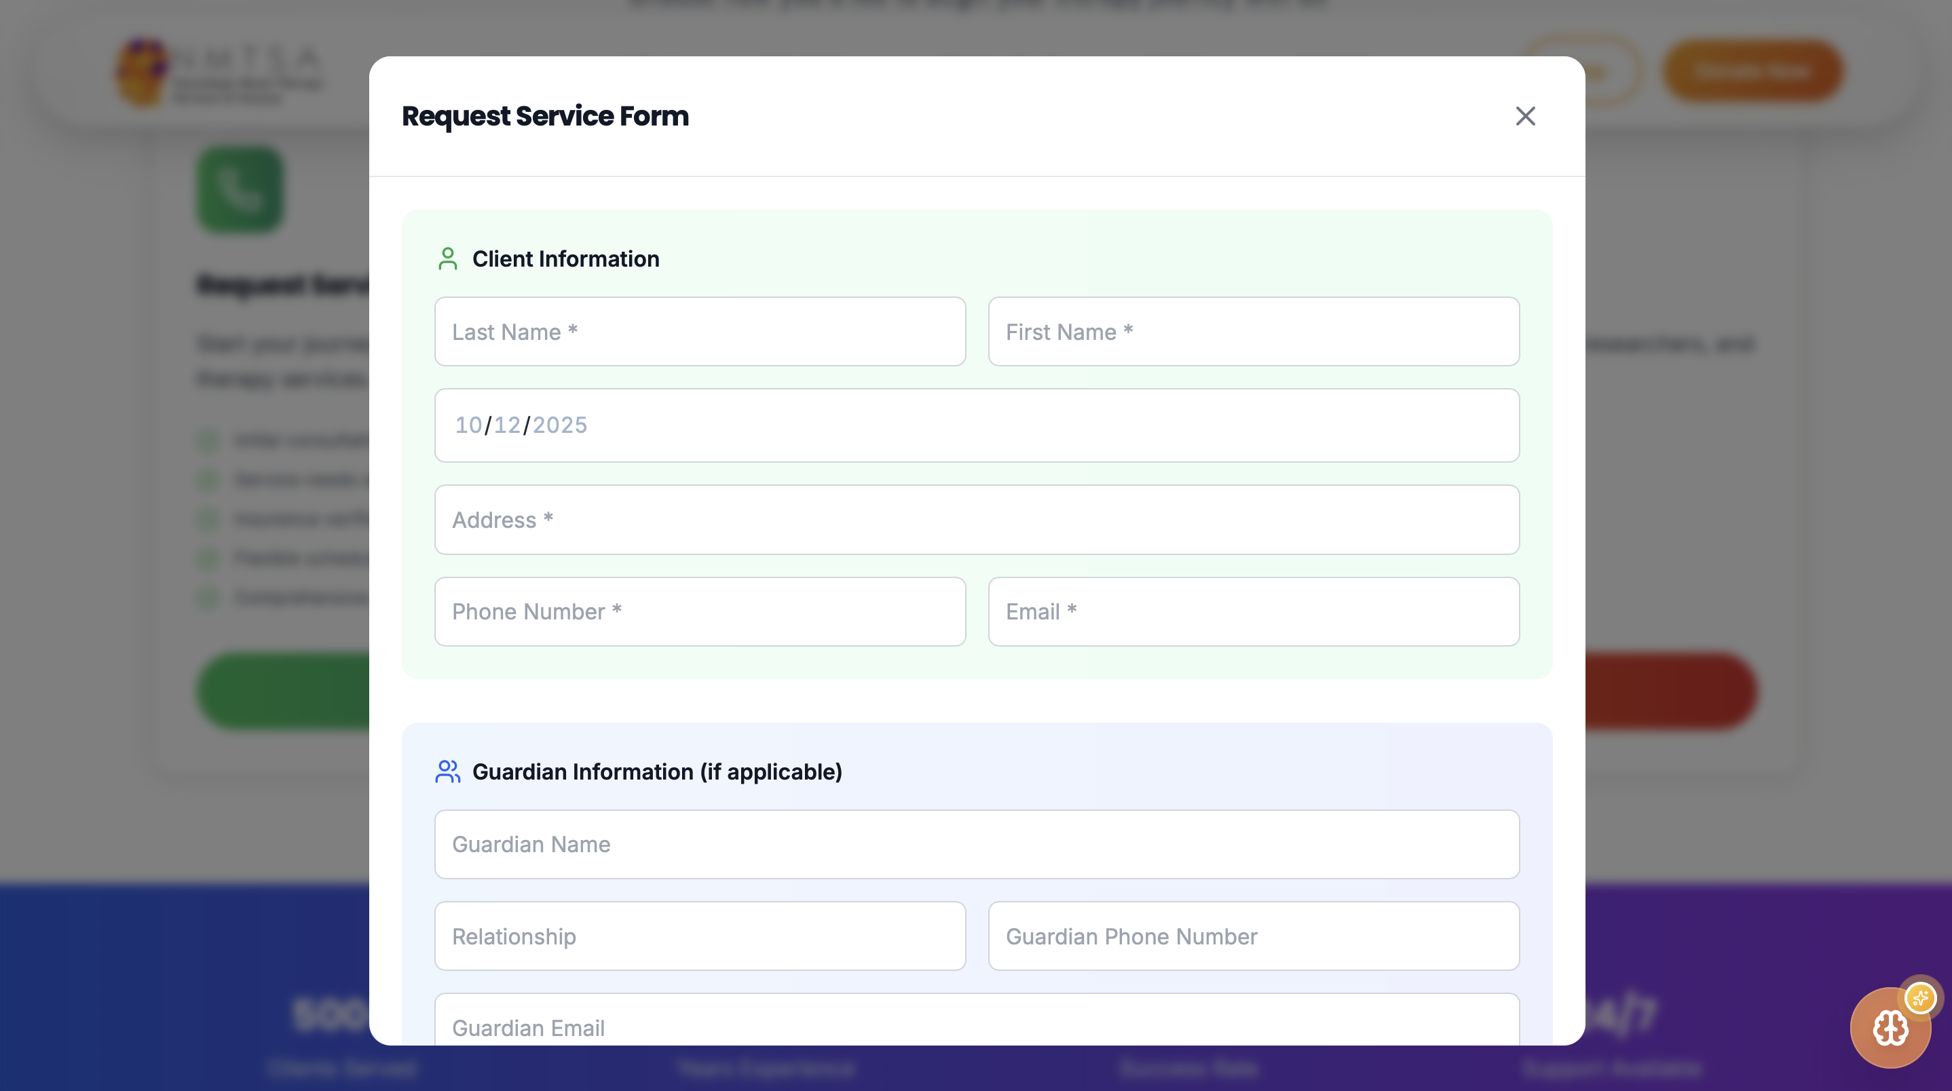Click the sparkle badge on chat widget
The height and width of the screenshot is (1091, 1952).
(1921, 997)
